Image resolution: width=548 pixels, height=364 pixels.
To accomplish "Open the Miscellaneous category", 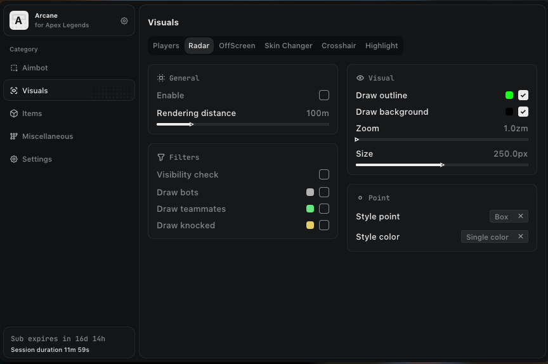I will click(48, 136).
